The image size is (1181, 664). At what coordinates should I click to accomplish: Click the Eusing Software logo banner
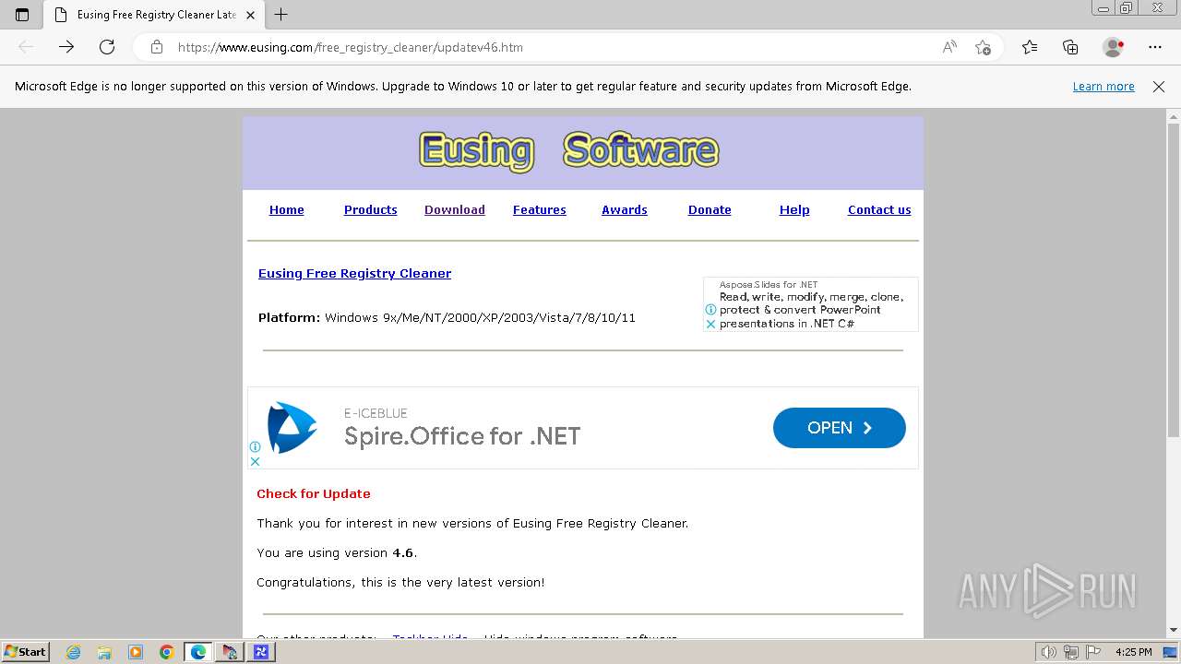[x=568, y=151]
